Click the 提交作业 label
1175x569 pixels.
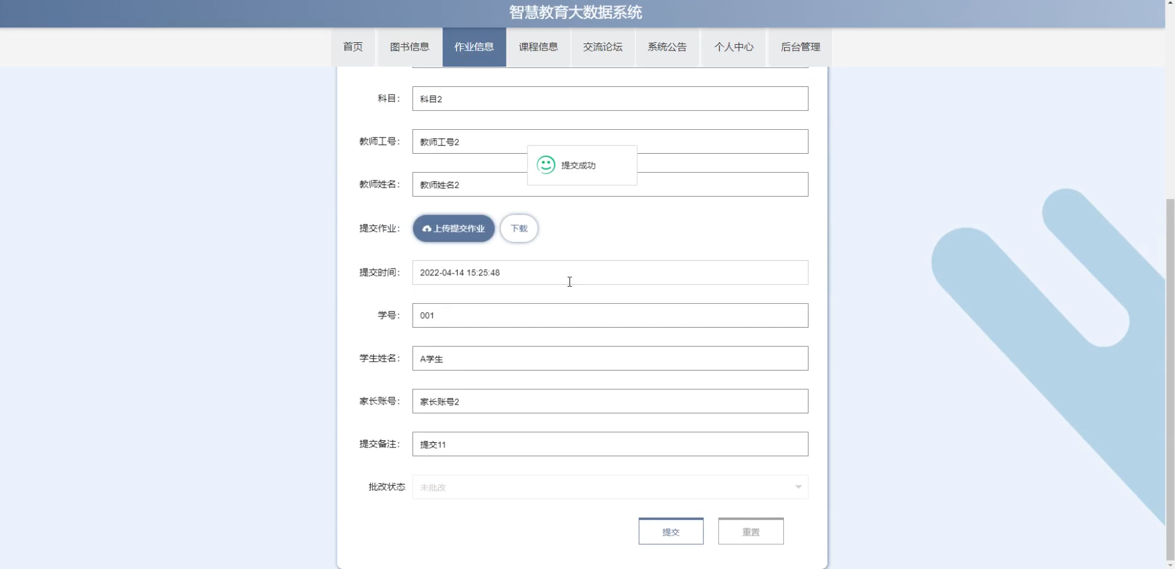[380, 229]
